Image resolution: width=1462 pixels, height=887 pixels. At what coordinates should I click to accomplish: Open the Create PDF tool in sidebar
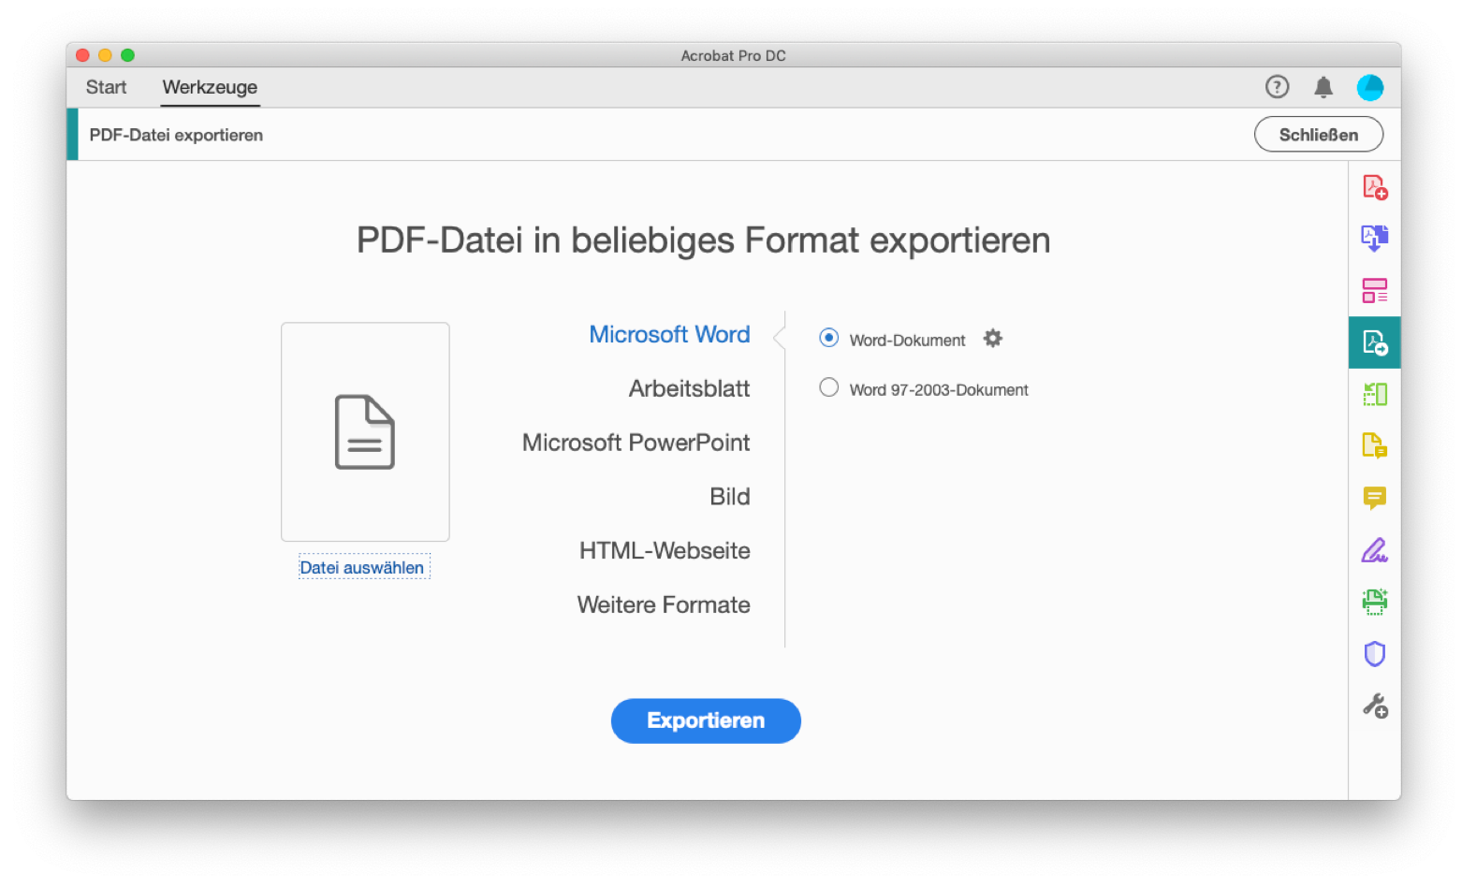click(1374, 187)
